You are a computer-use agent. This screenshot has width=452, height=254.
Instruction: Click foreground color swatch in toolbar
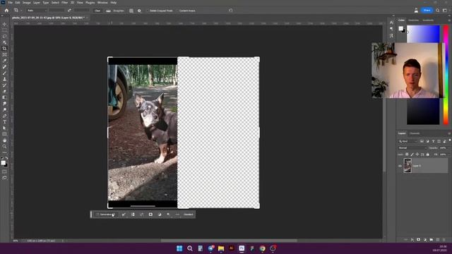click(x=3, y=163)
